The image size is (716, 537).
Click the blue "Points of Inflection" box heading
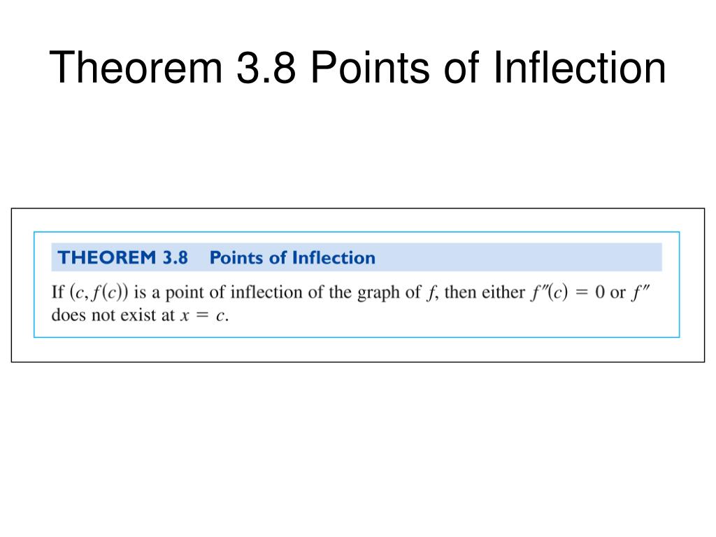coord(292,258)
